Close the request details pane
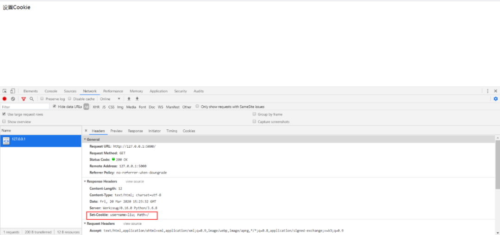 click(x=86, y=131)
